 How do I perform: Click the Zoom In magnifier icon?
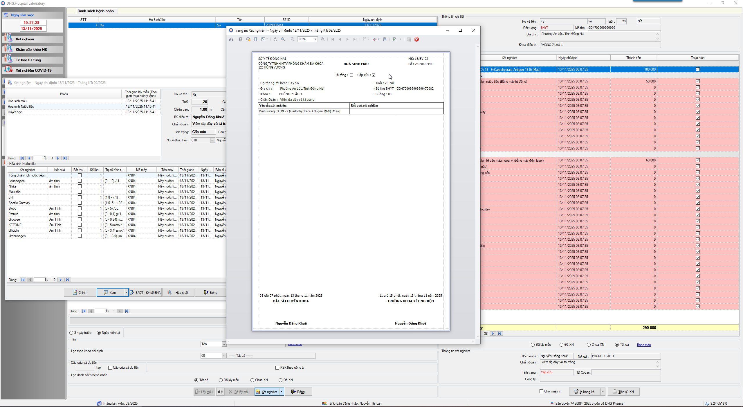323,39
